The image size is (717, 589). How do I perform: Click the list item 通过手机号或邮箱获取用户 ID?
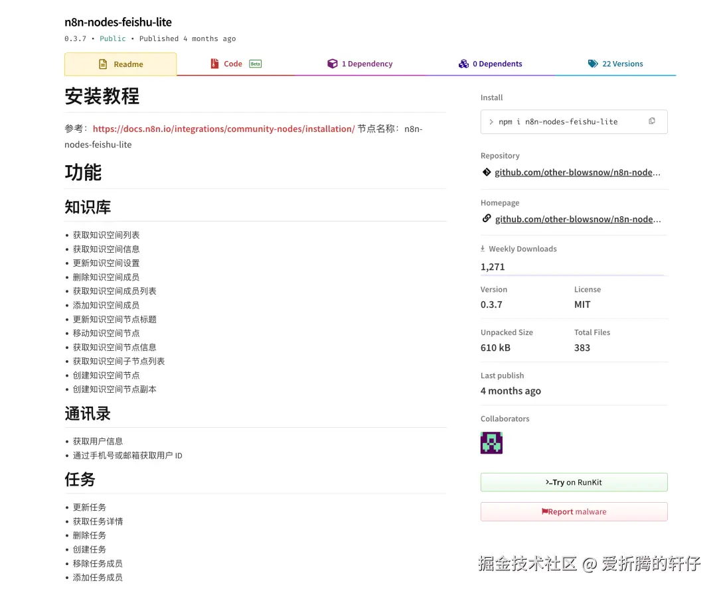tap(127, 456)
